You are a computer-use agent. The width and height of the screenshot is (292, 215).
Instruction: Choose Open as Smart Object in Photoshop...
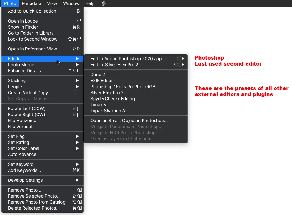136,121
